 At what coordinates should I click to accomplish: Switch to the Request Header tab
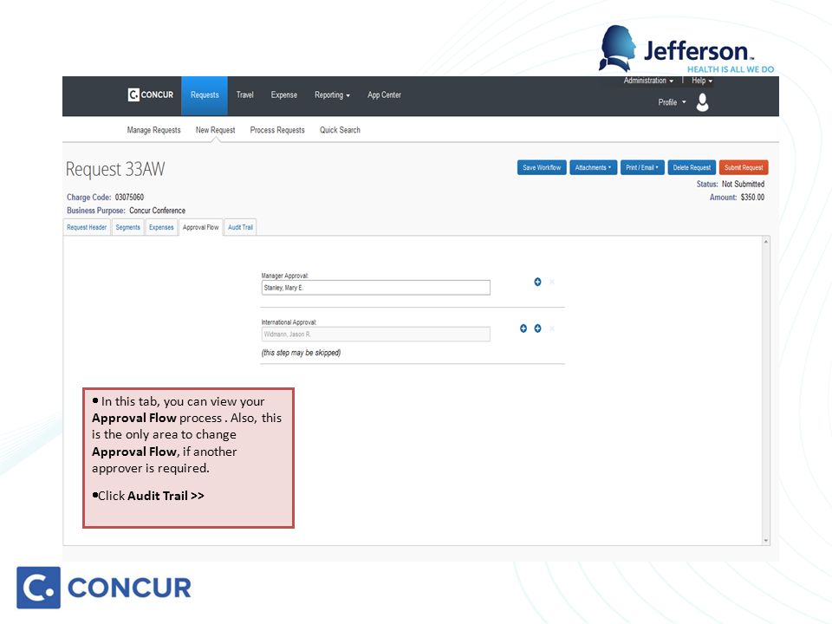(87, 227)
